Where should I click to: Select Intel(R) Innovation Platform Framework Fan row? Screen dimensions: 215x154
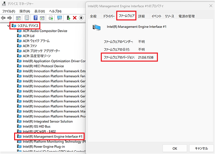pyautogui.click(x=54, y=76)
